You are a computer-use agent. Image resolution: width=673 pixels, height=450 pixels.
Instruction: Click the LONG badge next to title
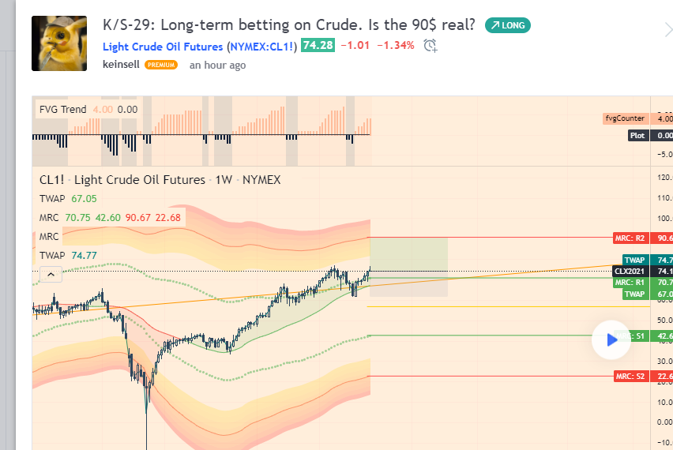point(508,25)
